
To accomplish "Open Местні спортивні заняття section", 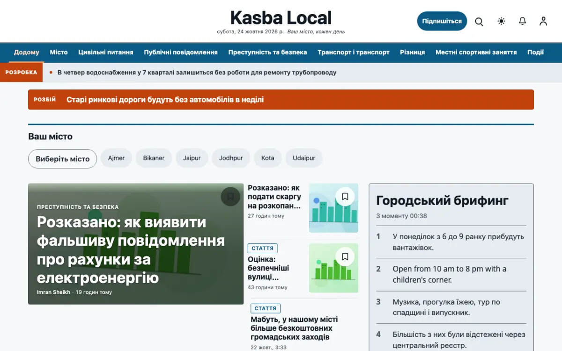I will 476,52.
